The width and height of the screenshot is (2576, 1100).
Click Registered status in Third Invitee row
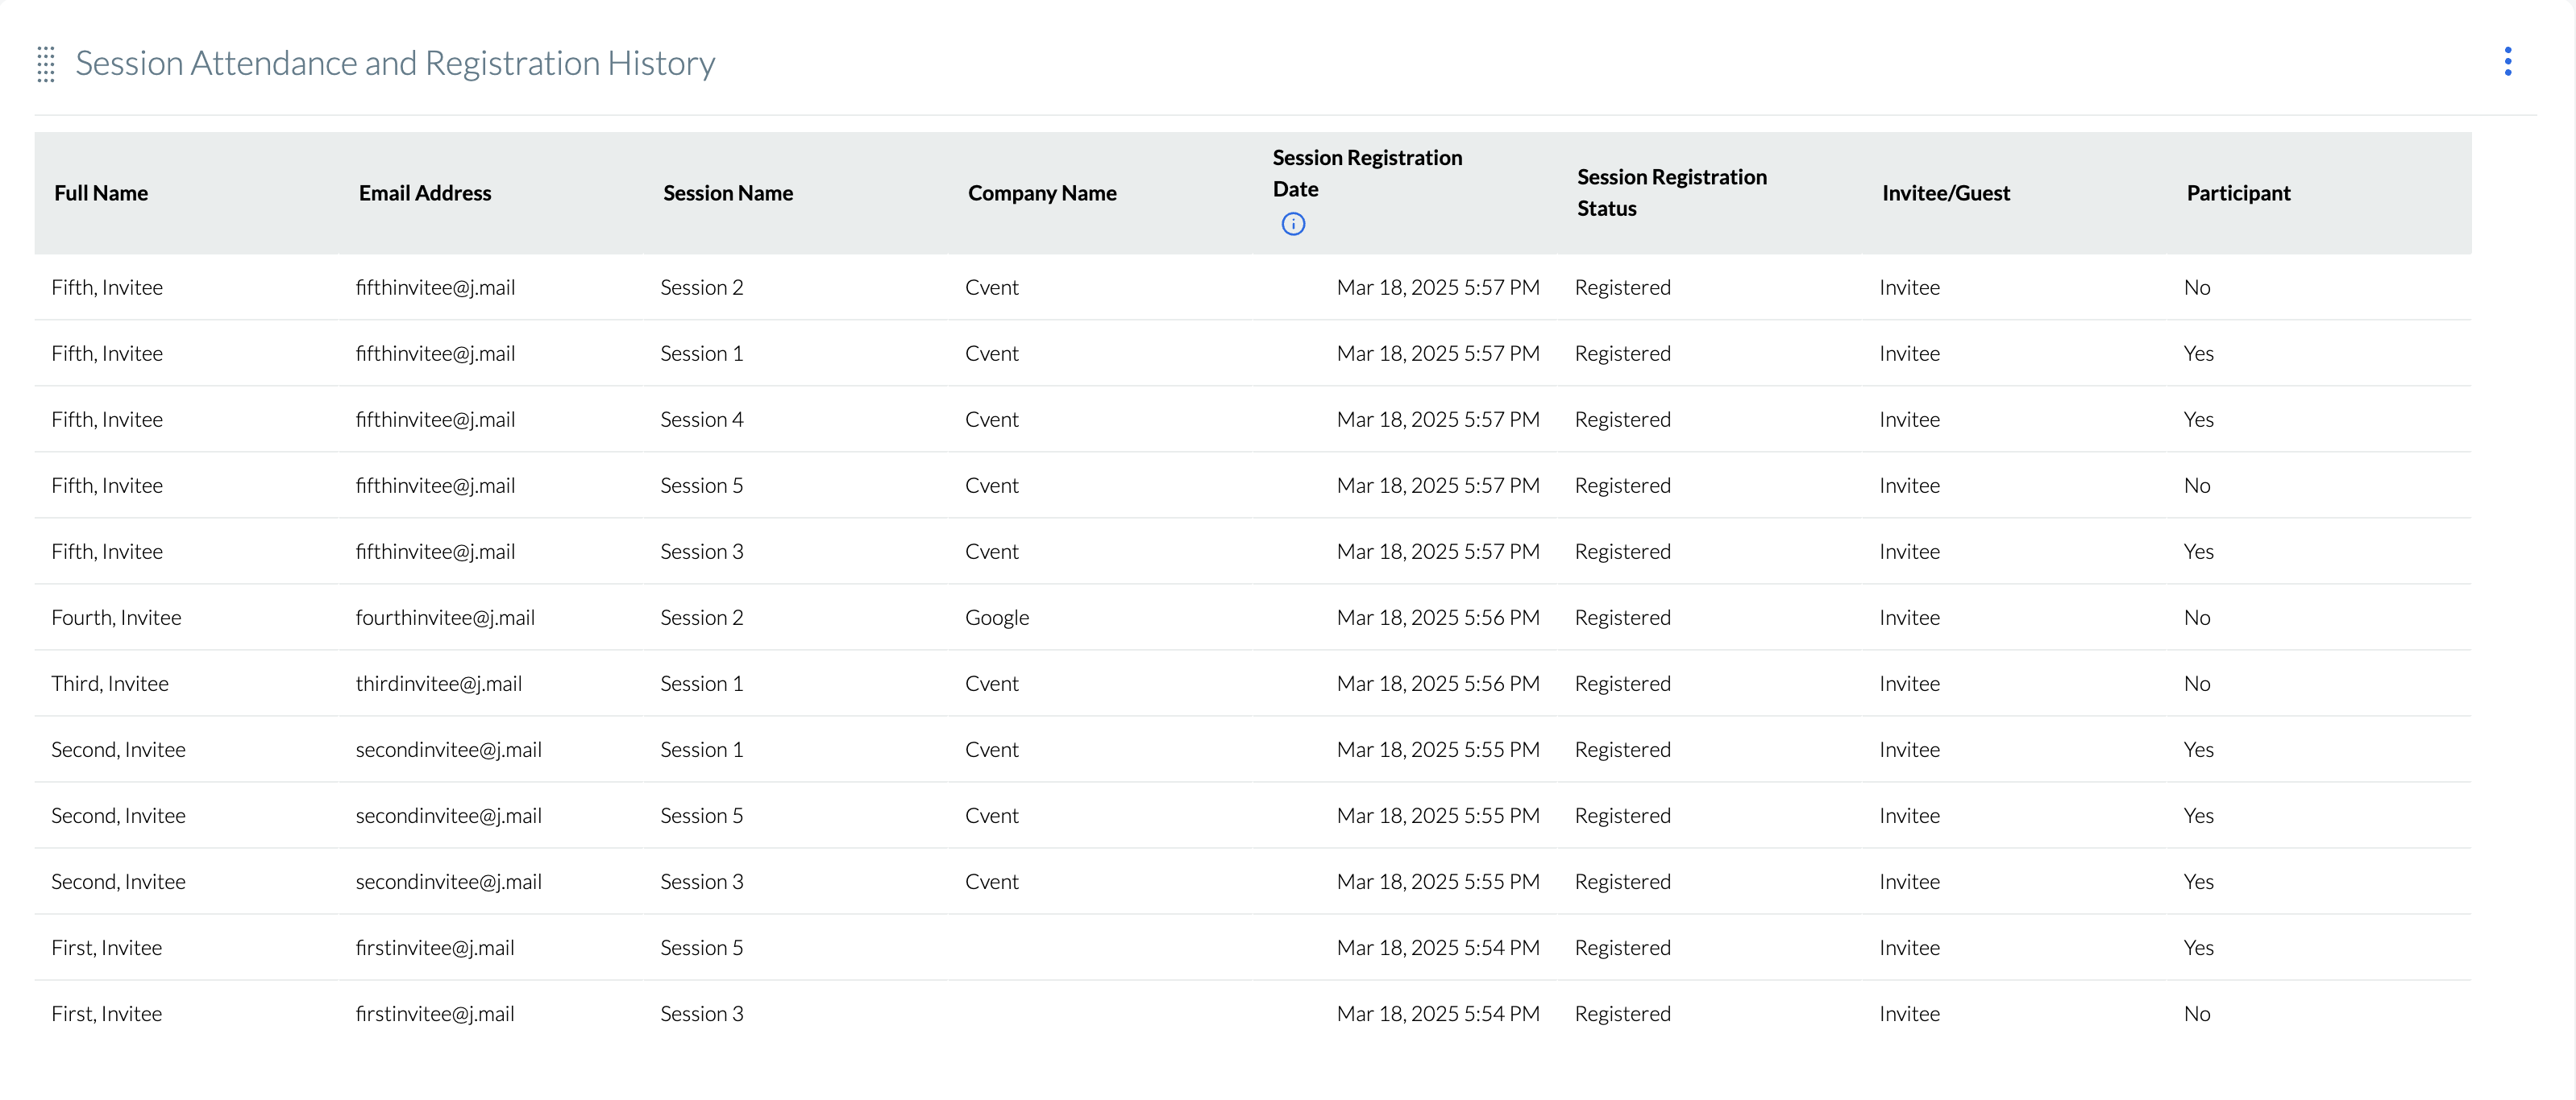coord(1623,684)
